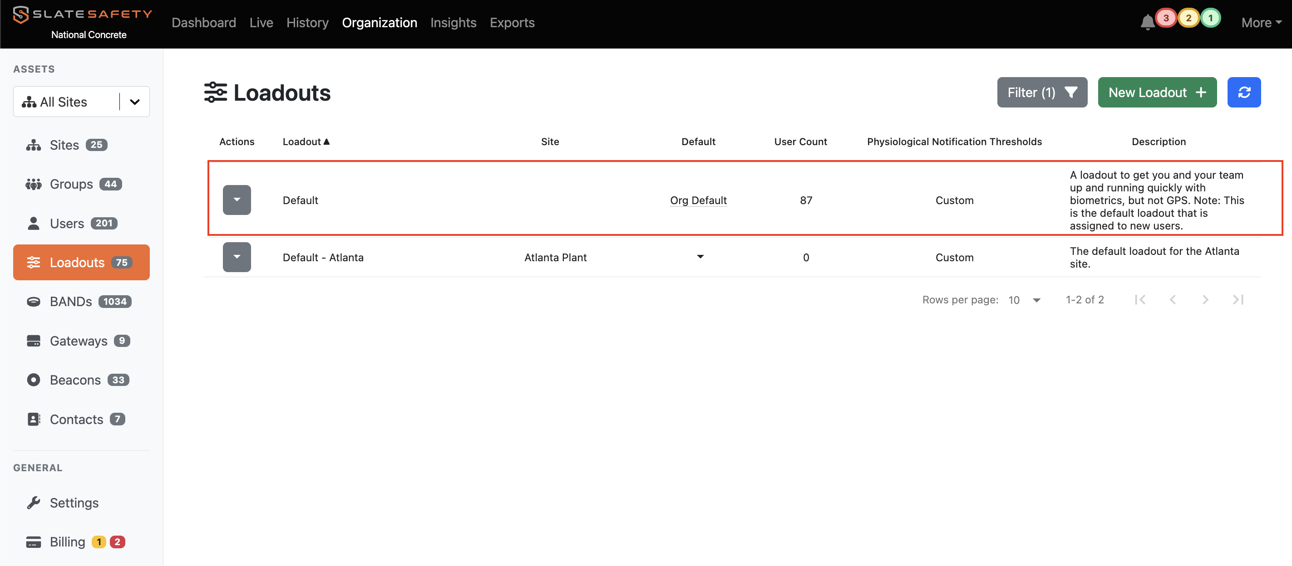This screenshot has height=566, width=1292.
Task: Click the green alert badge showing 1
Action: pos(1210,19)
